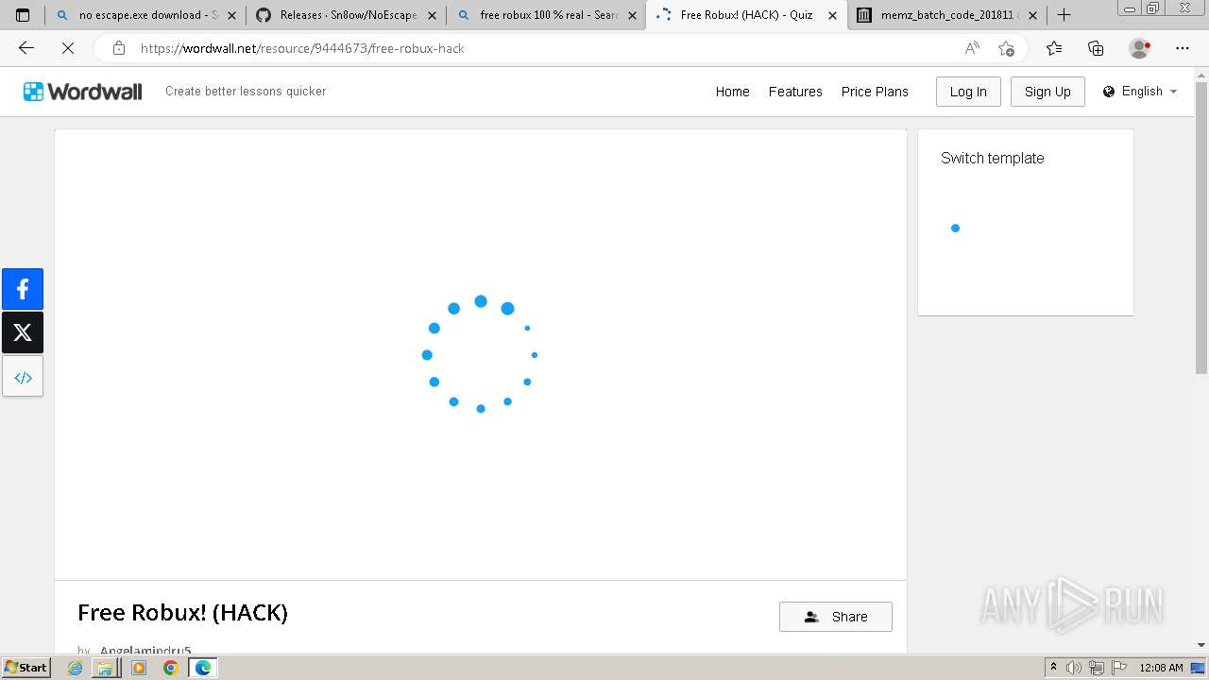Select Edge icon in the taskbar
This screenshot has height=680, width=1209.
click(202, 668)
